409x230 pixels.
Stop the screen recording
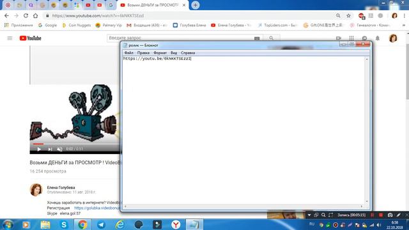tap(381, 215)
